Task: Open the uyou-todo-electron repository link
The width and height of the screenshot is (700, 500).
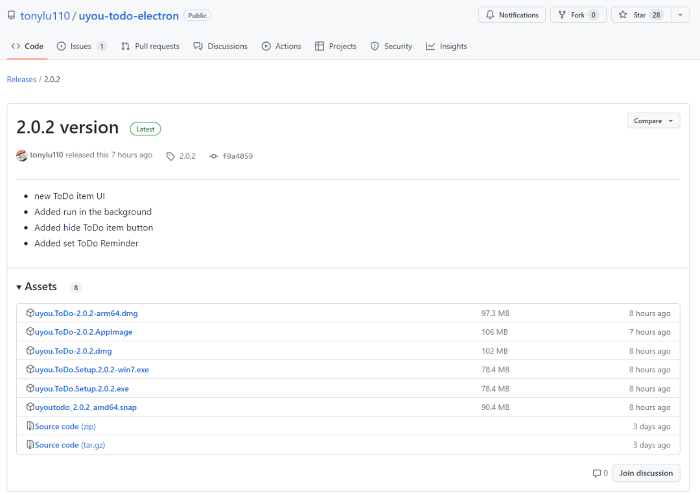Action: [128, 16]
